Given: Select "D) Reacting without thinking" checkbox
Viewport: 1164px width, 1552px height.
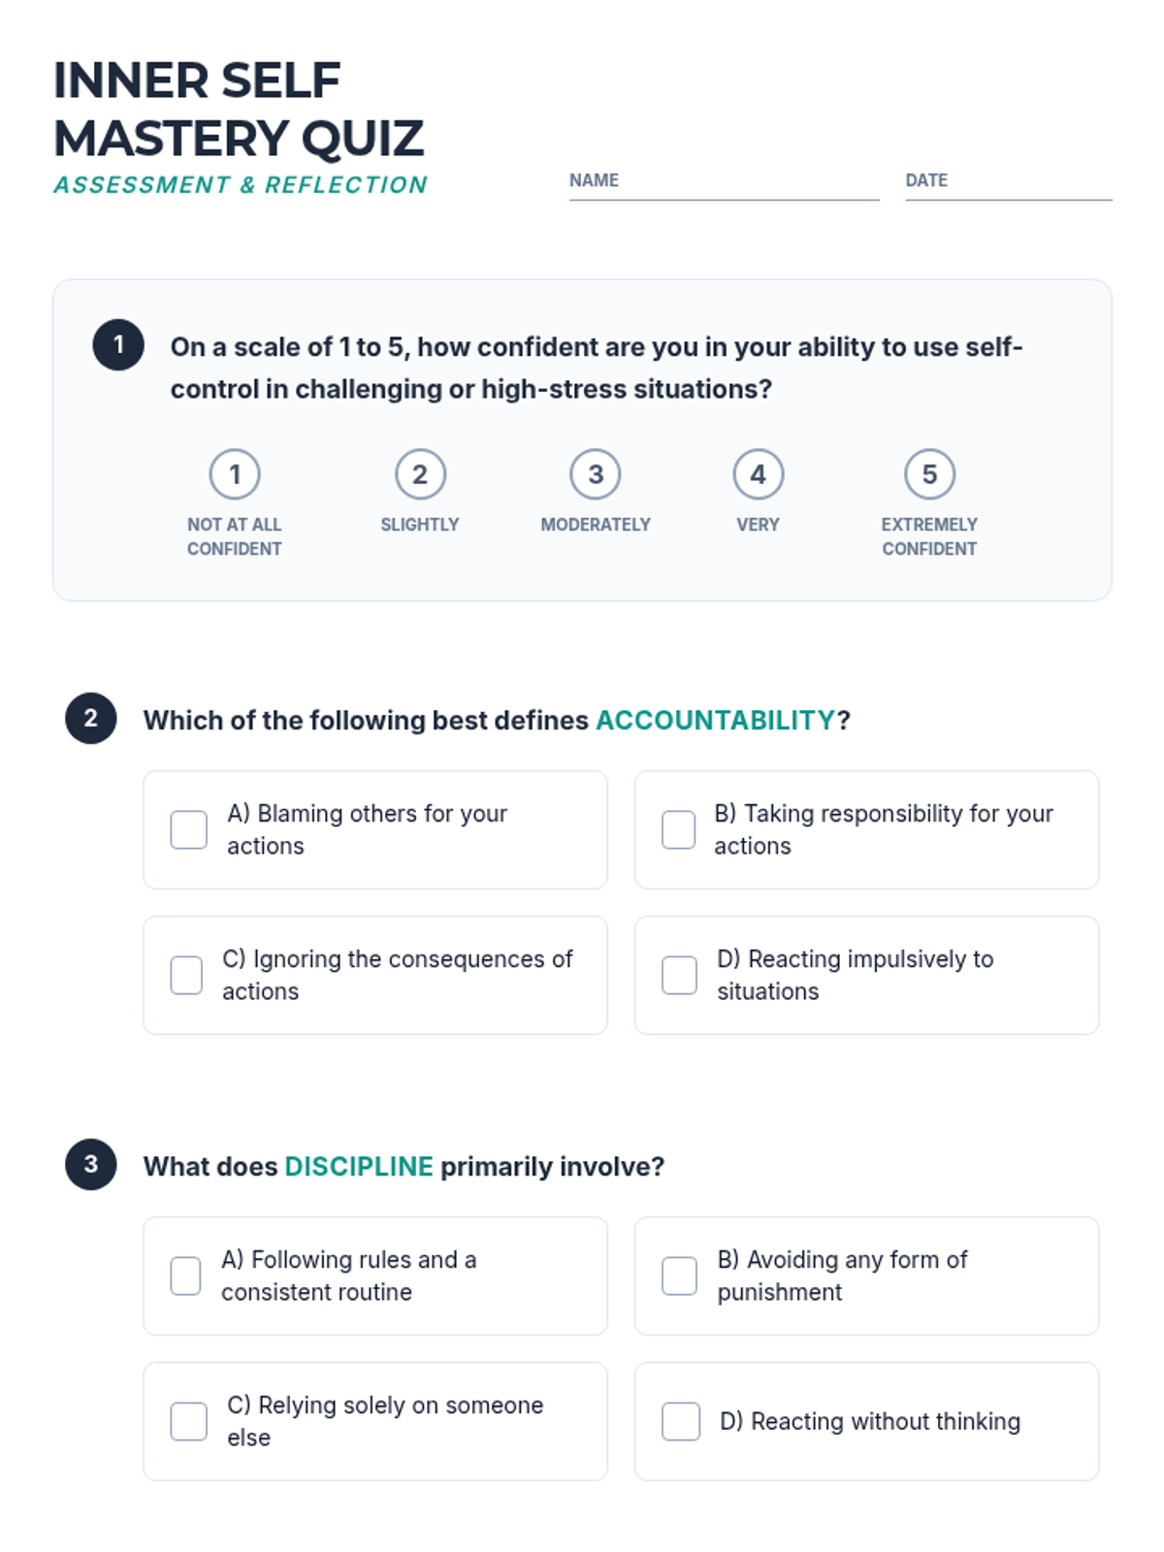Looking at the screenshot, I should (681, 1422).
